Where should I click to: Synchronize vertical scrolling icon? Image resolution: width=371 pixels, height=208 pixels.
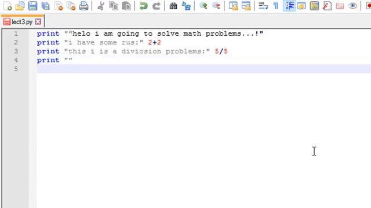pos(233,6)
